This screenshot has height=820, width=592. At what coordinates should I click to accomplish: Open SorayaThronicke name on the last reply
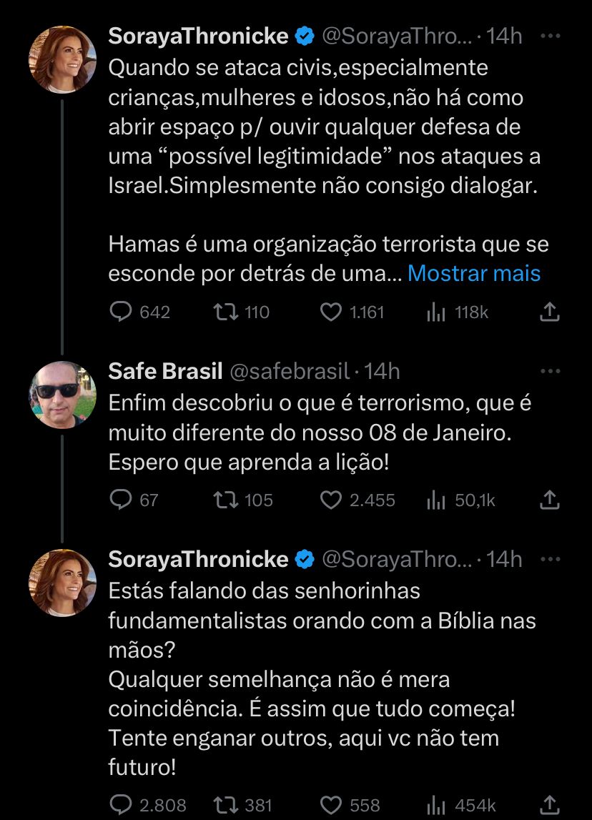[x=198, y=559]
